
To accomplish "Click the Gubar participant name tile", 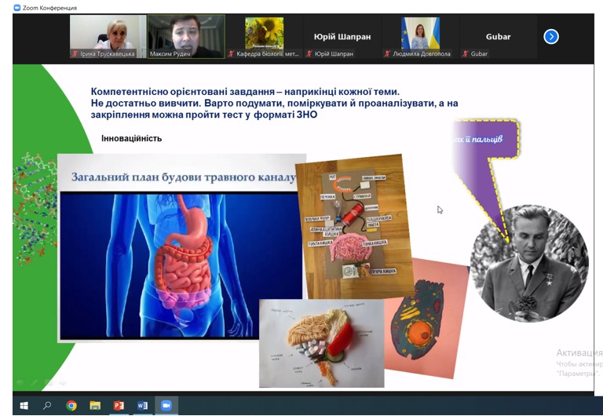I will coord(499,37).
